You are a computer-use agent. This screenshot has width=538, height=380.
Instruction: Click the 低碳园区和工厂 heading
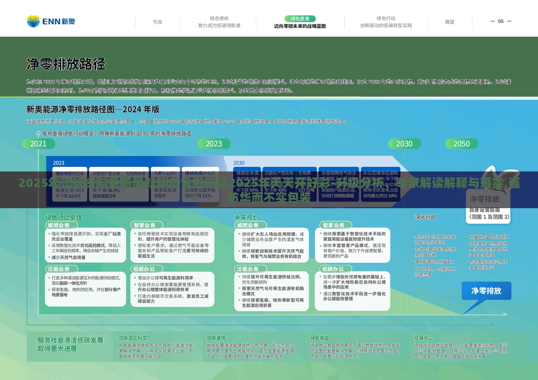point(135,338)
